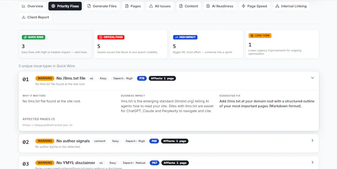337x169 pixels.
Task: Click the Pages document icon
Action: pyautogui.click(x=127, y=6)
